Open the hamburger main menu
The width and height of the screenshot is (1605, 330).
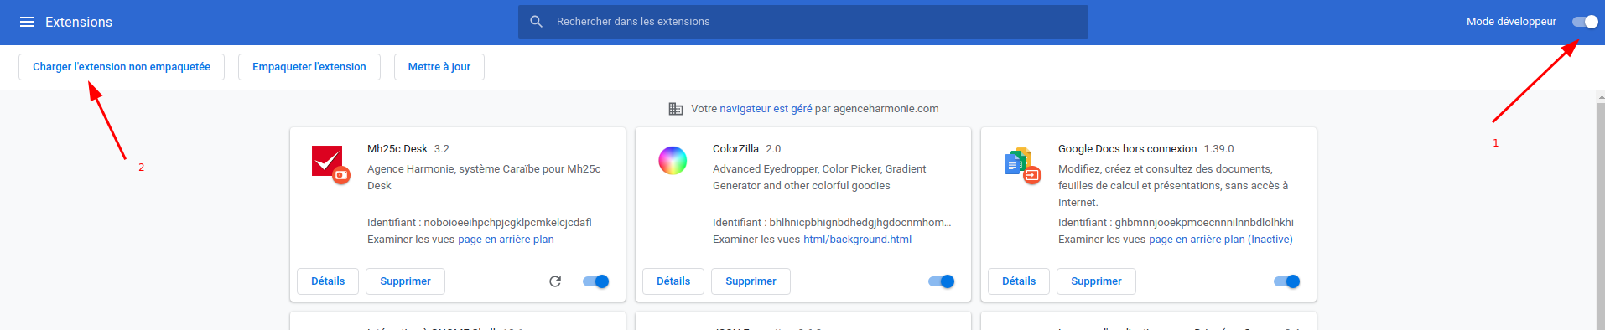27,22
